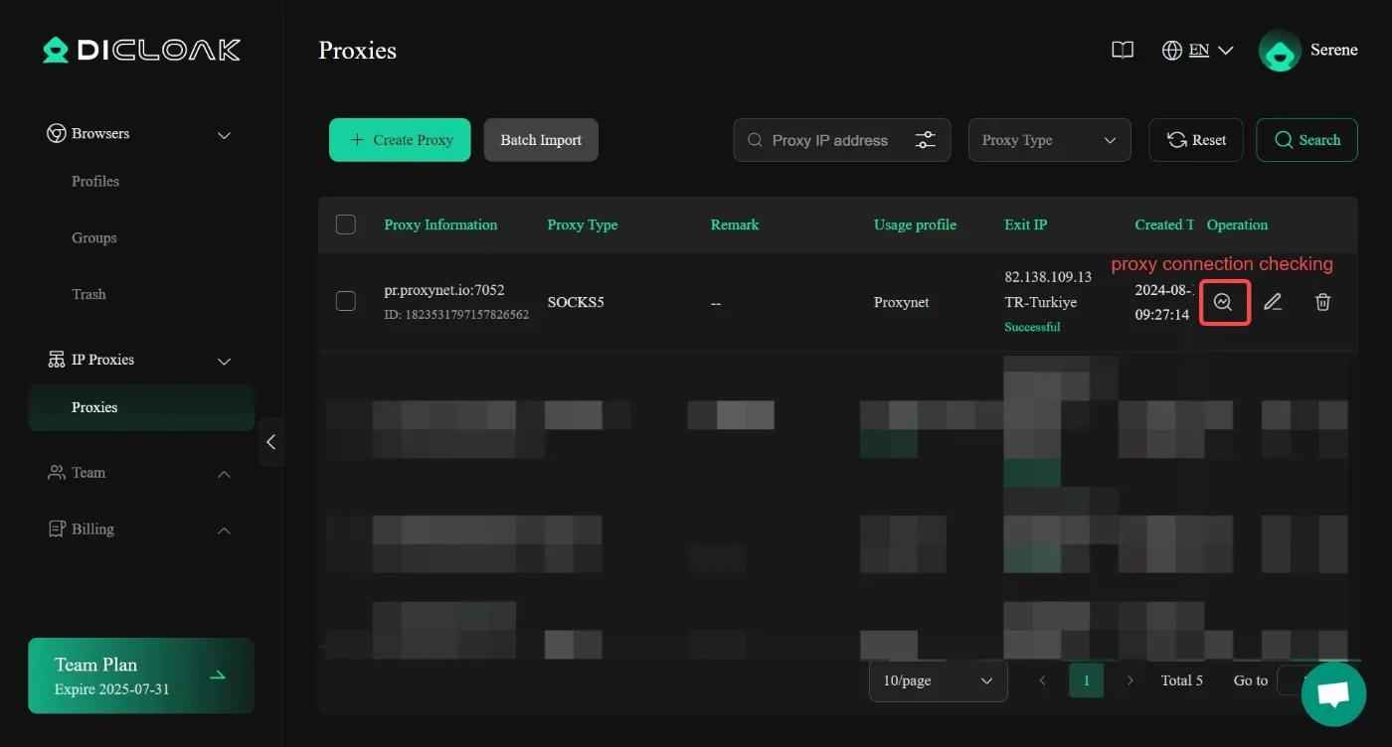1392x747 pixels.
Task: Open the EN language selector
Action: [1198, 50]
